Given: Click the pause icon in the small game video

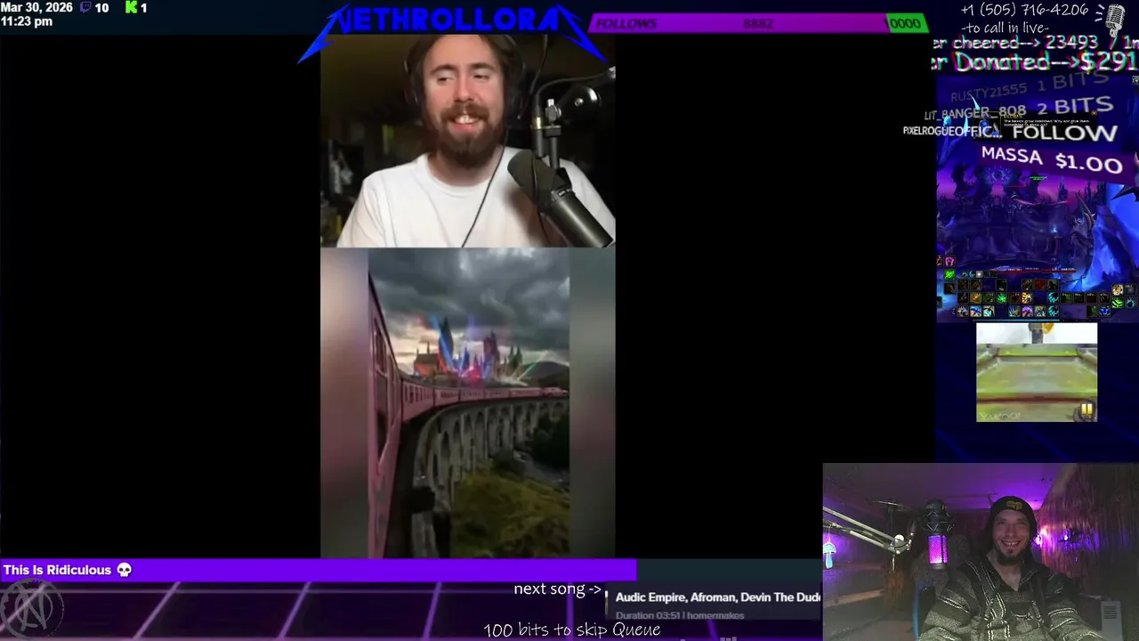Looking at the screenshot, I should click(1086, 410).
